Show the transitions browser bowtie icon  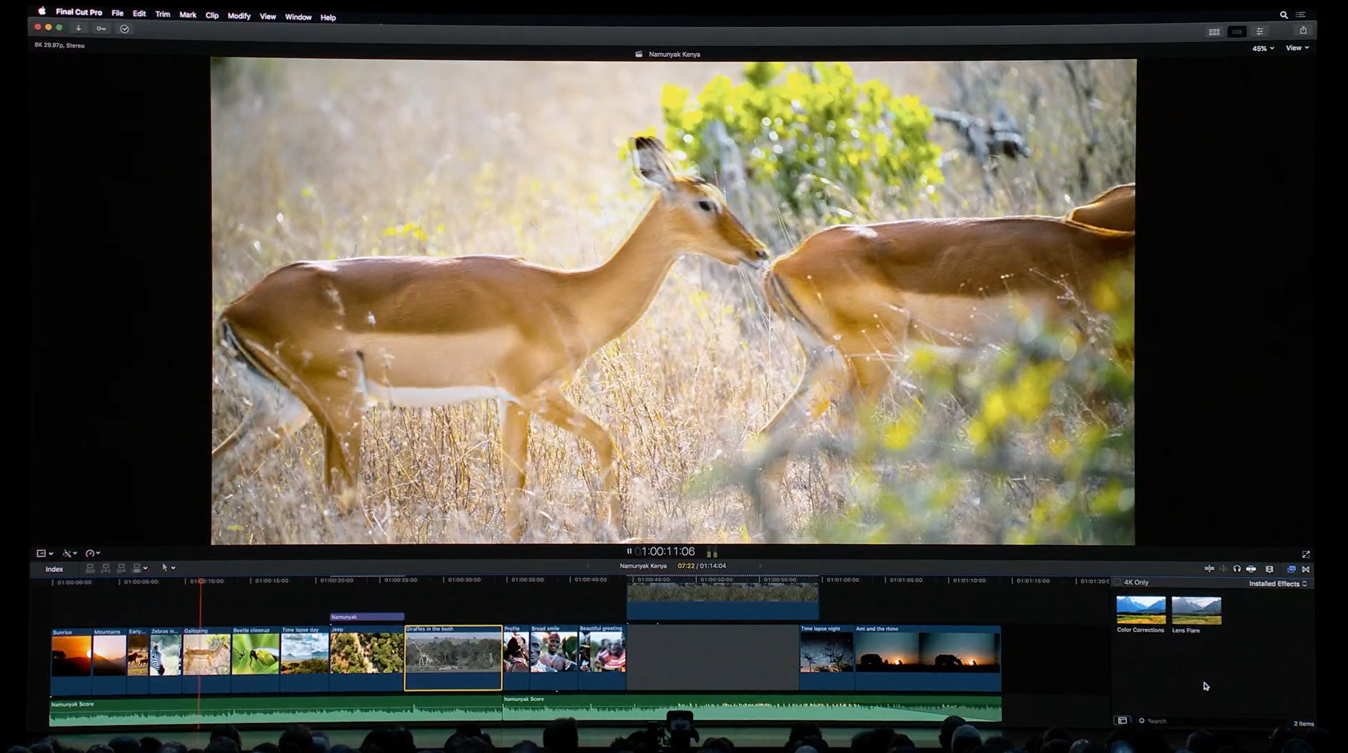click(1305, 569)
